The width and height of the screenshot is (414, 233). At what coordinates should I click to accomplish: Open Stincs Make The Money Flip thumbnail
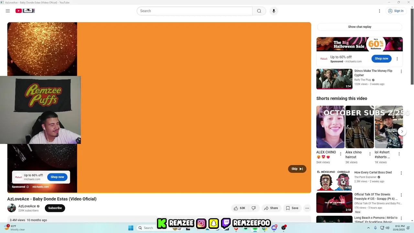pos(334,79)
